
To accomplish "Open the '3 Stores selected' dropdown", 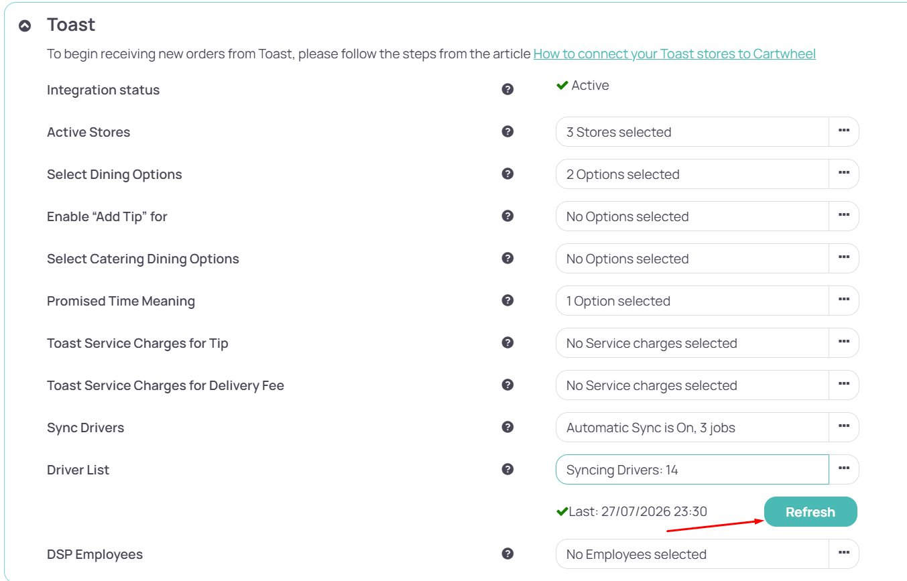I will point(692,132).
